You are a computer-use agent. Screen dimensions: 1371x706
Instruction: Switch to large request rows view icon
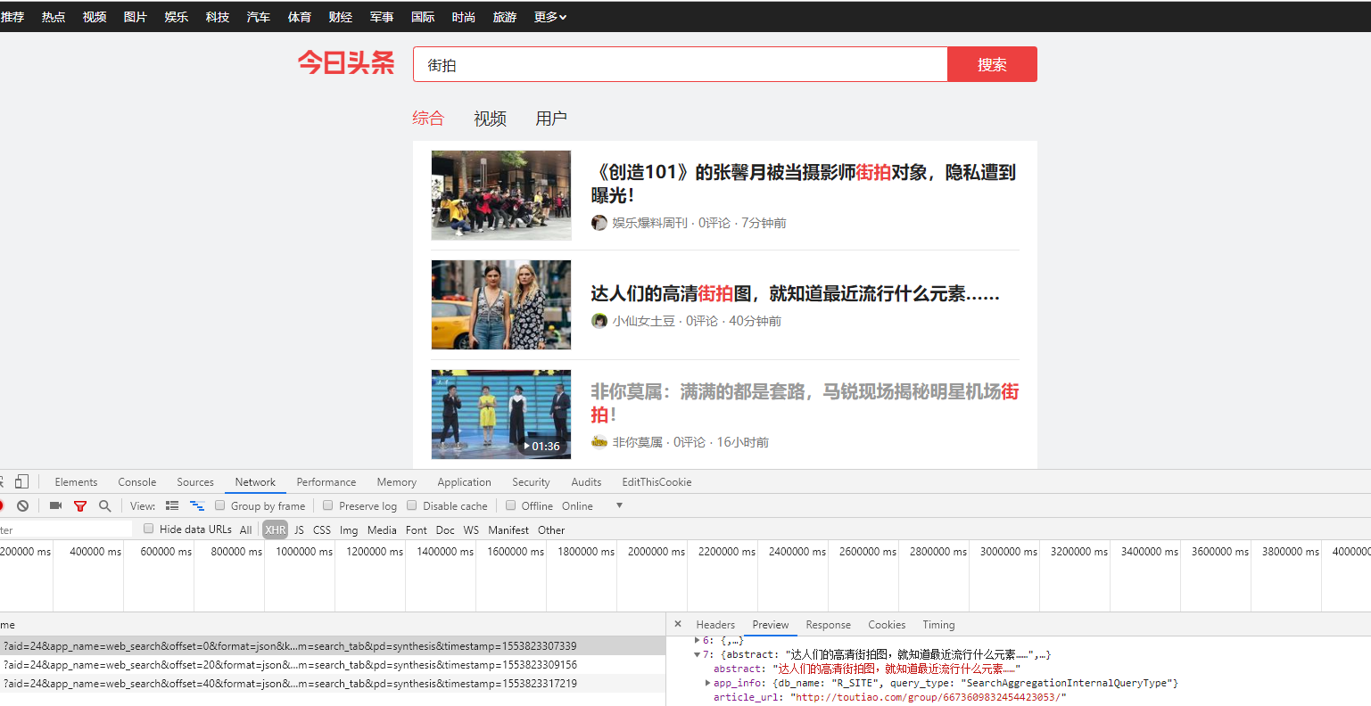[172, 505]
